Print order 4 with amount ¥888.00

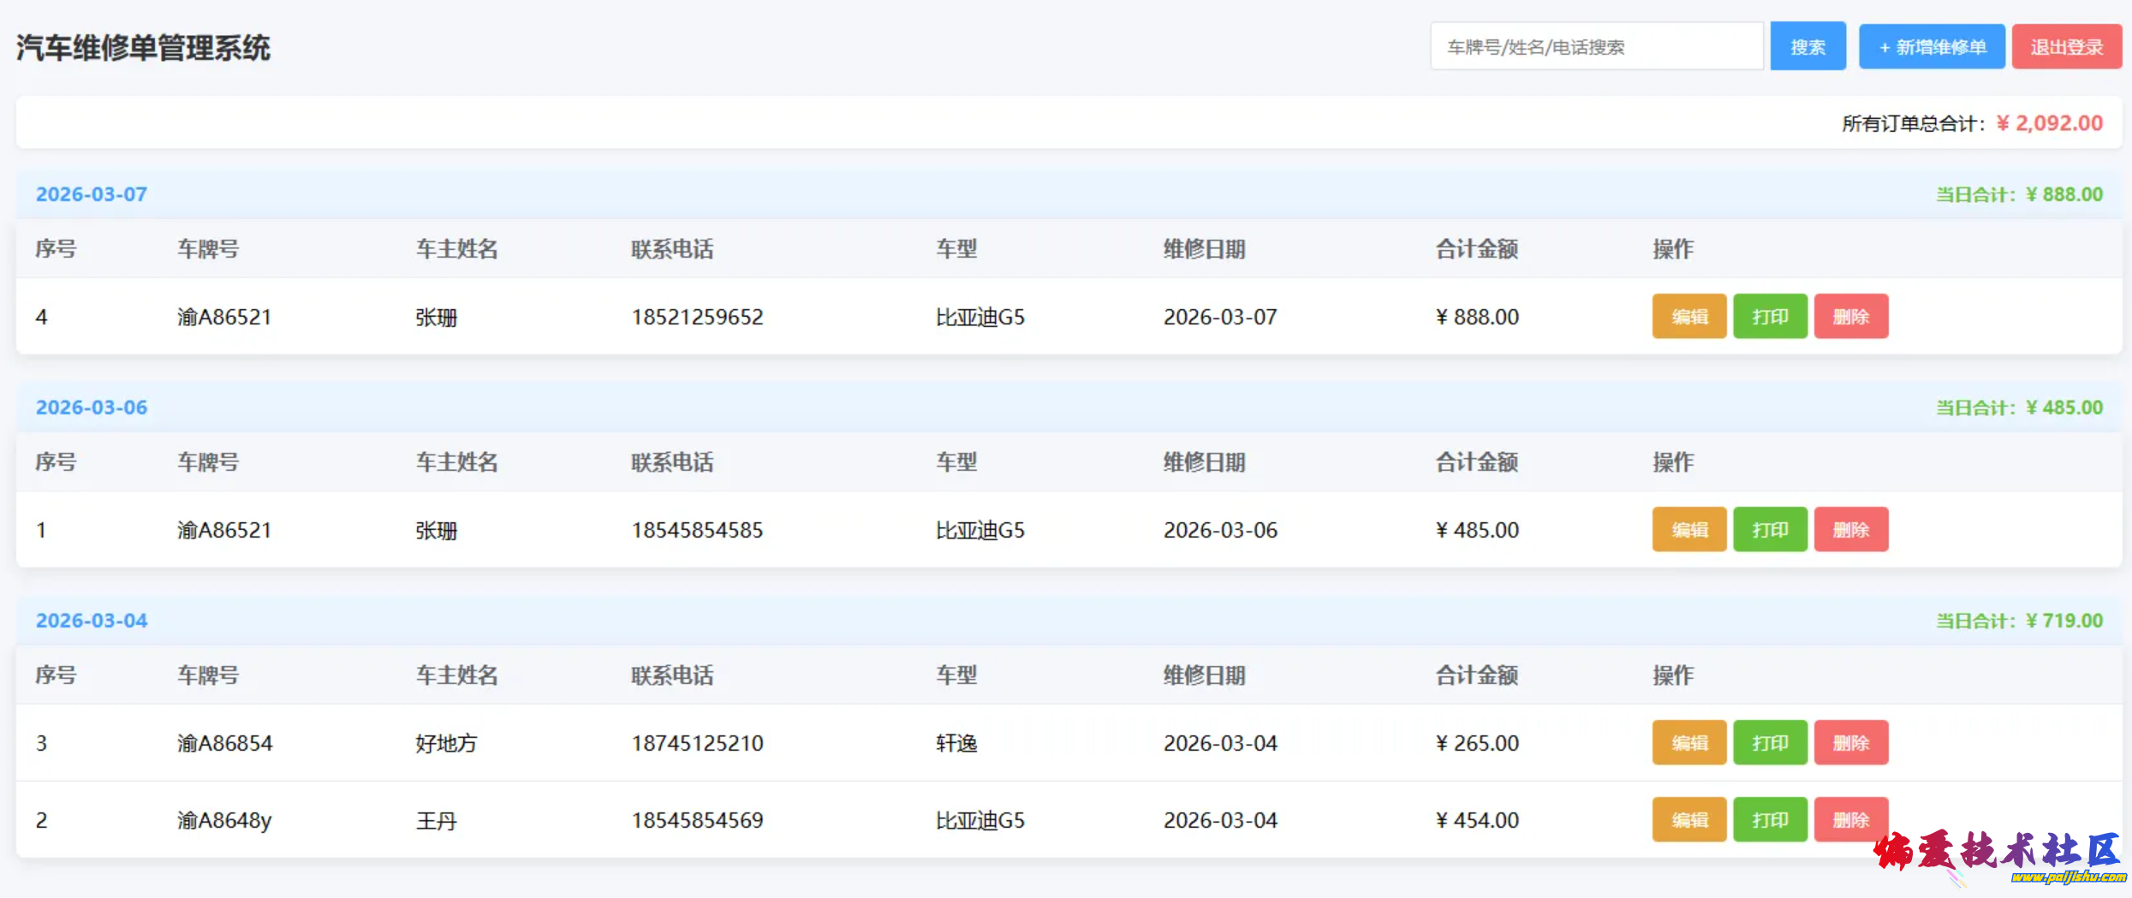click(1770, 317)
